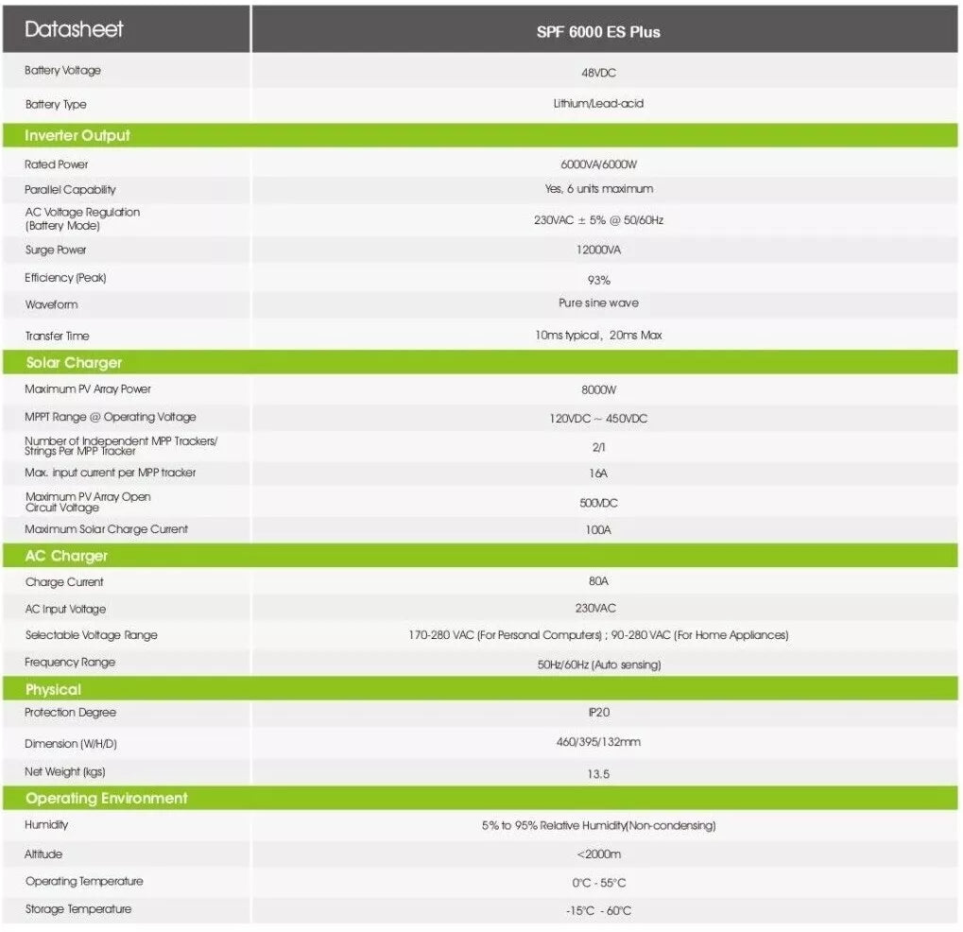Click the AC Charger section header
This screenshot has width=963, height=932.
[66, 556]
